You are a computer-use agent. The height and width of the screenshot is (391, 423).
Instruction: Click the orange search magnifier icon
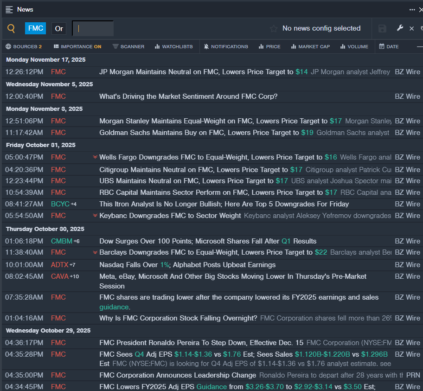11,29
